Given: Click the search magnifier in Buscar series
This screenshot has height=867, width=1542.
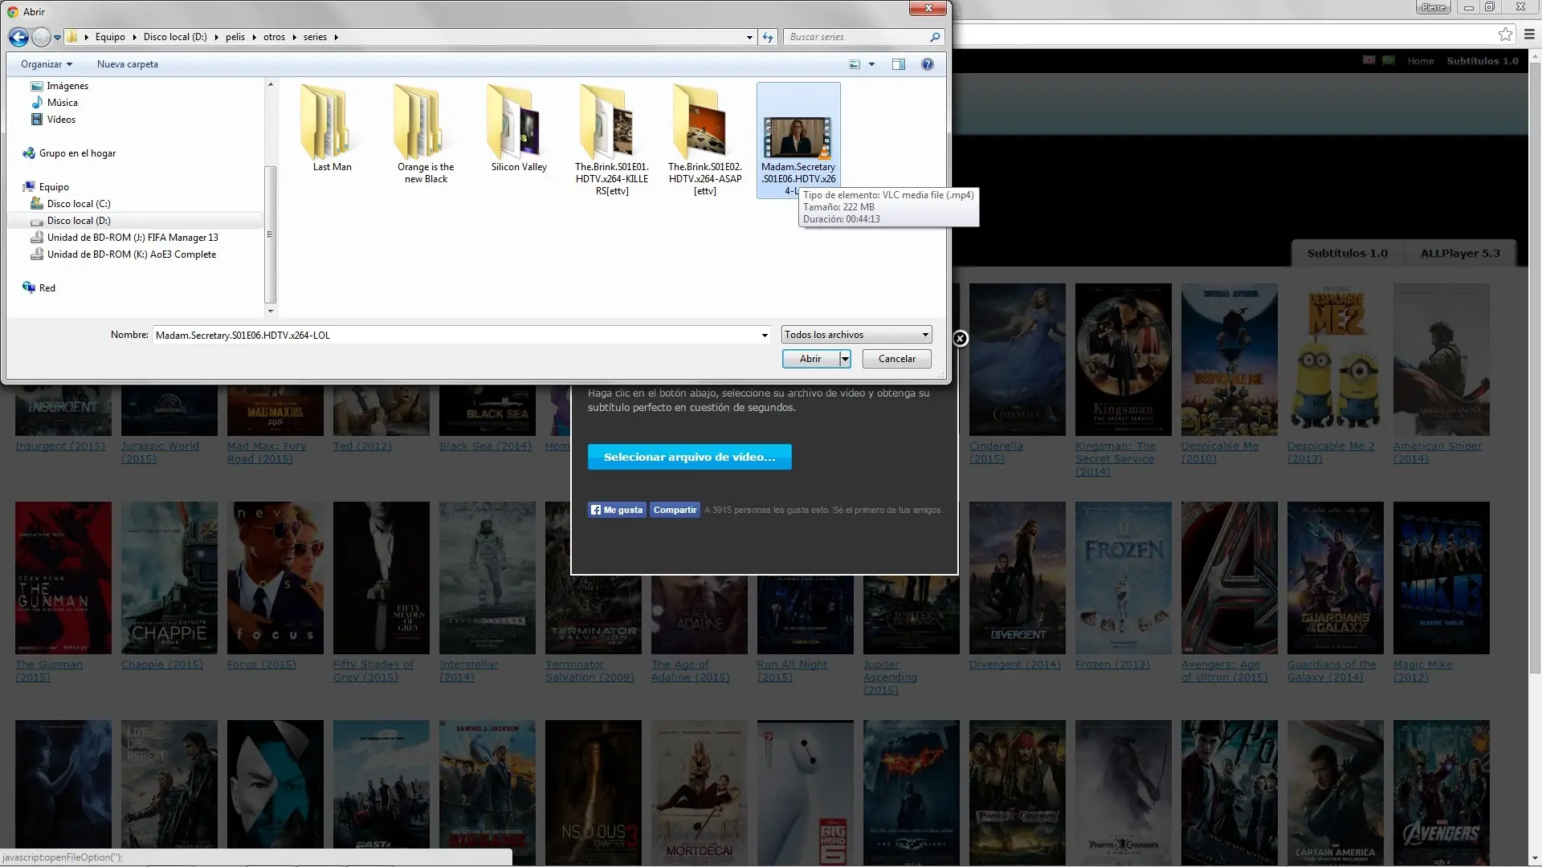Looking at the screenshot, I should coord(935,37).
